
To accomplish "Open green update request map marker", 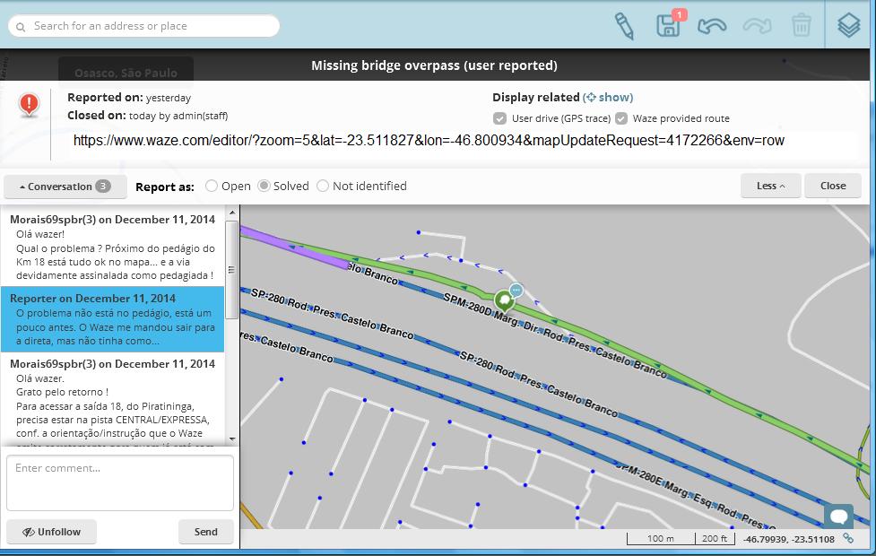I will tap(505, 300).
